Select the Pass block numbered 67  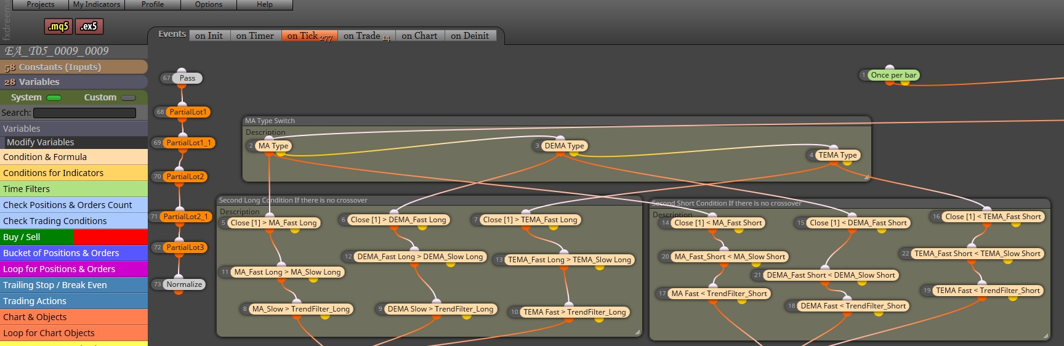coord(187,78)
